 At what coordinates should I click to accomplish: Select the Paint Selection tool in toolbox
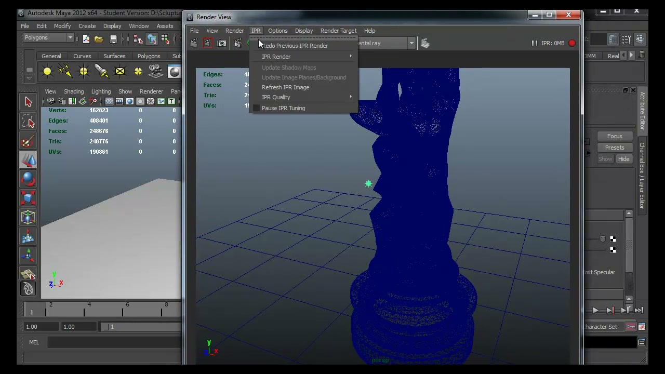point(28,141)
